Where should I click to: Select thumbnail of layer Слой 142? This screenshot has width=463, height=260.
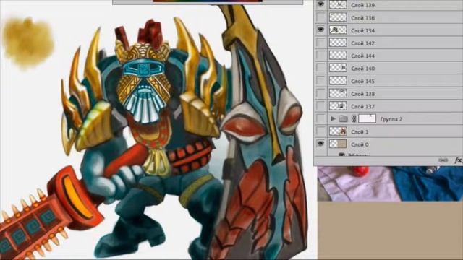(338, 43)
